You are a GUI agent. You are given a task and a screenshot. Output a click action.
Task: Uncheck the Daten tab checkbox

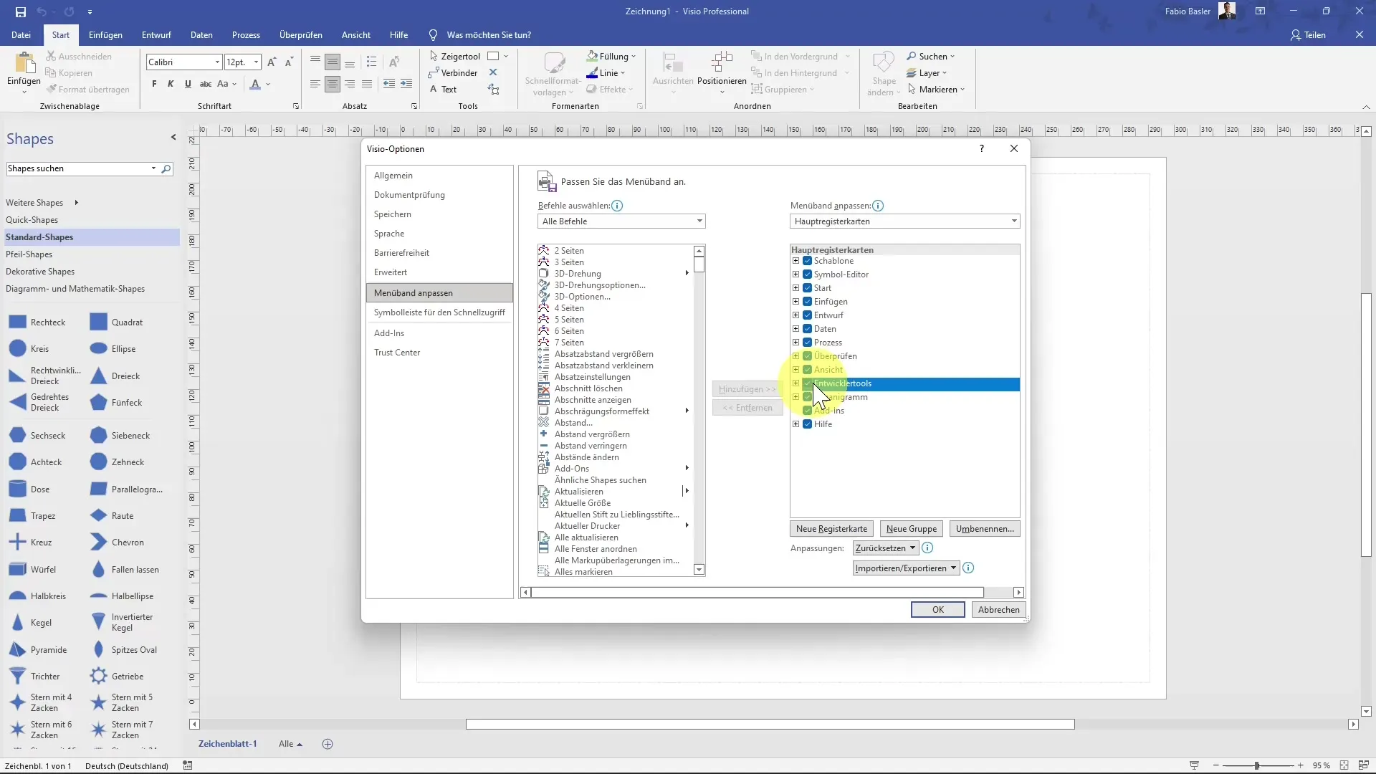click(x=808, y=329)
